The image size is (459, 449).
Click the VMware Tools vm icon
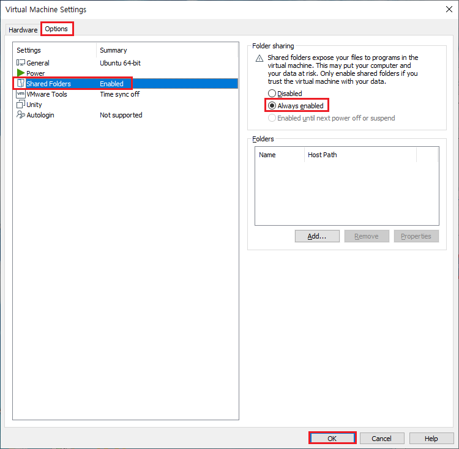(20, 94)
